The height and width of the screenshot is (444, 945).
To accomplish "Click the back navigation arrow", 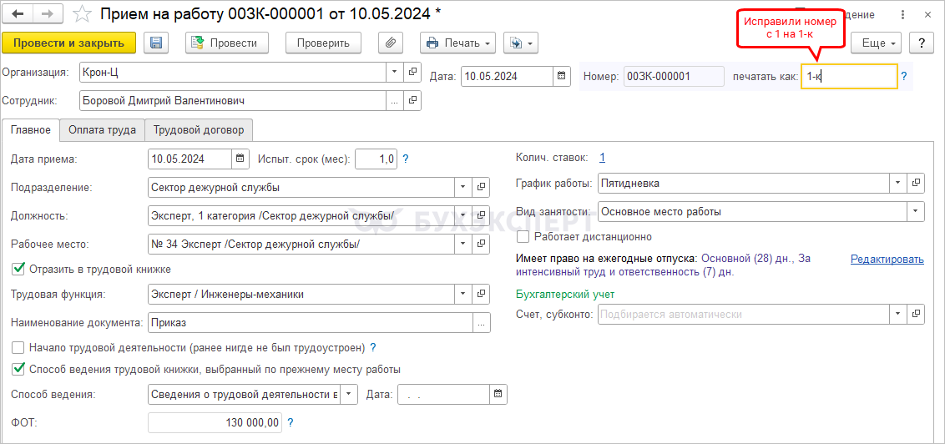I will tap(18, 14).
